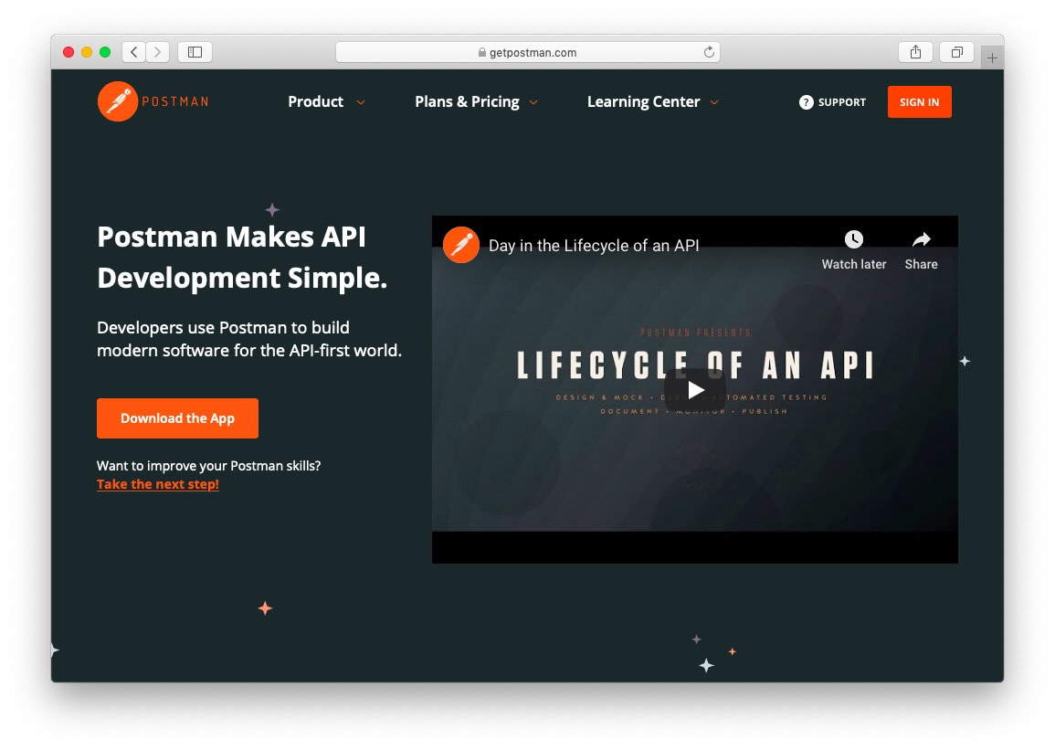
Task: Toggle Safari sidebar button
Action: pyautogui.click(x=195, y=52)
